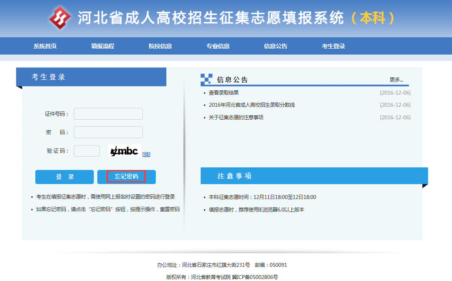Select 专业信息 in the navigation bar

point(218,46)
